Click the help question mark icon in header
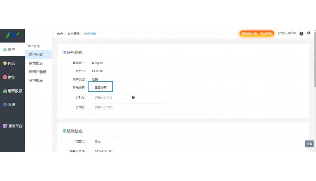The height and width of the screenshot is (181, 316). [x=301, y=33]
